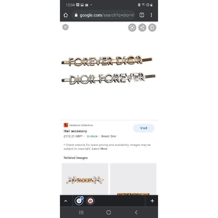Tap the google.com search URL address bar
Screen dimensions: 218x218
pyautogui.click(x=103, y=15)
